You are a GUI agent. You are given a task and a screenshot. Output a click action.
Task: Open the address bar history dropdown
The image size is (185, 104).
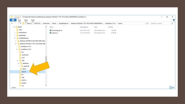pyautogui.click(x=146, y=24)
